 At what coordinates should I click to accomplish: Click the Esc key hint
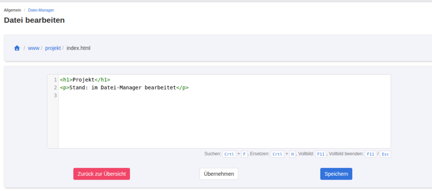385,154
